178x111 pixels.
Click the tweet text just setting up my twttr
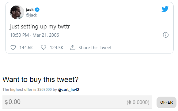tap(40, 27)
